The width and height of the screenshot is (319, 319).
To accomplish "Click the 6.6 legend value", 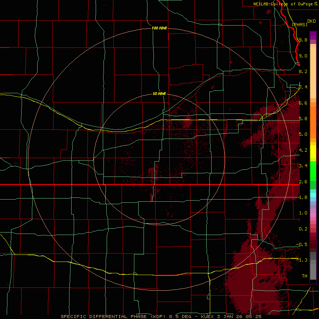I will pos(303,103).
